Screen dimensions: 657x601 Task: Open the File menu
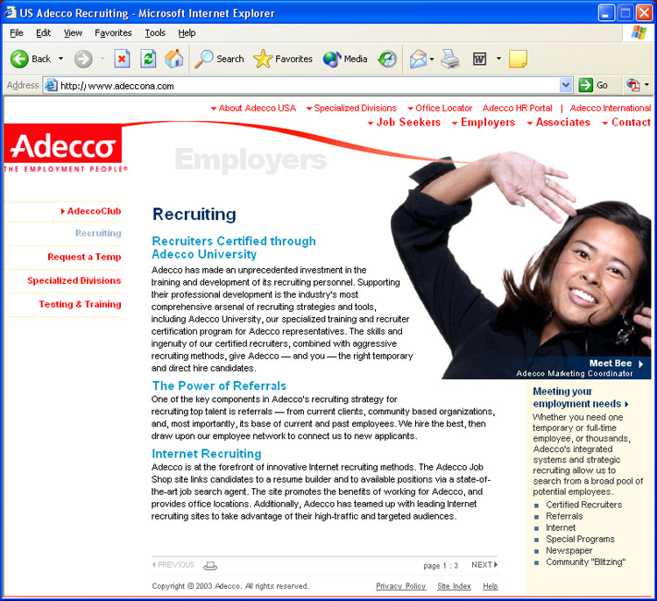(17, 32)
